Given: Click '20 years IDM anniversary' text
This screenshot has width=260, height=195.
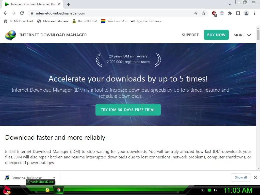Looking at the screenshot, I should click(x=128, y=56).
